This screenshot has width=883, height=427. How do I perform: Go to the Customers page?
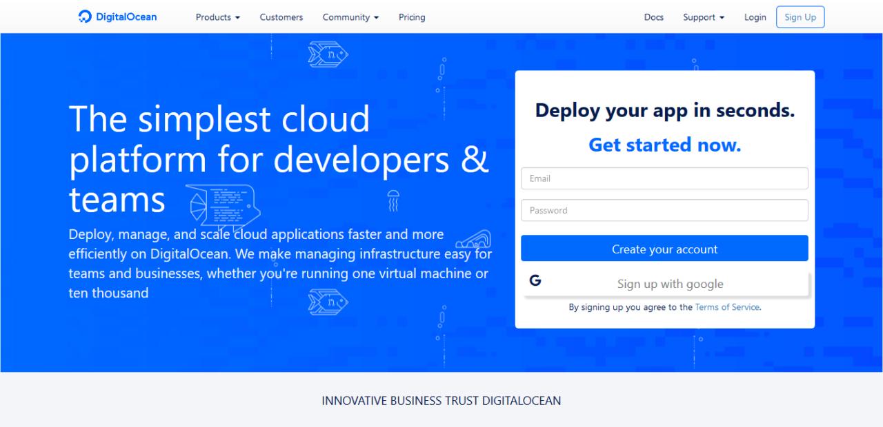coord(281,17)
